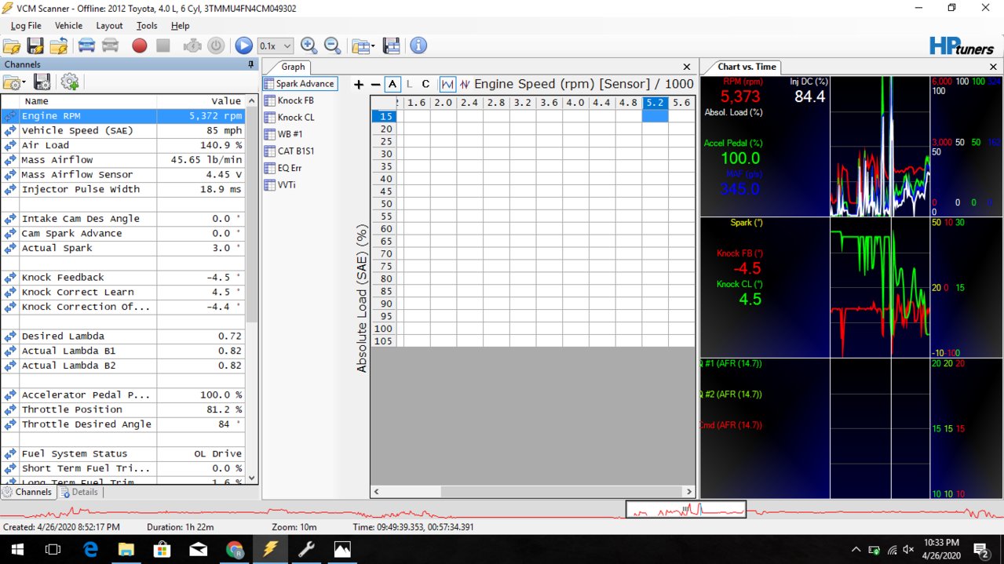
Task: Save the log file from the toolbar
Action: [35, 45]
